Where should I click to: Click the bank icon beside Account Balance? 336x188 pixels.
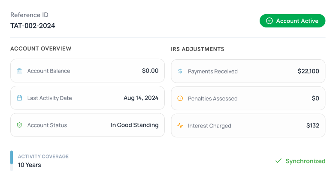(x=19, y=71)
